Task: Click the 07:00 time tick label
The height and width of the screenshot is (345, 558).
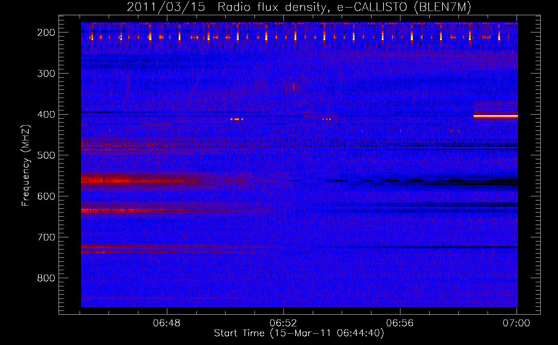Action: pyautogui.click(x=516, y=323)
